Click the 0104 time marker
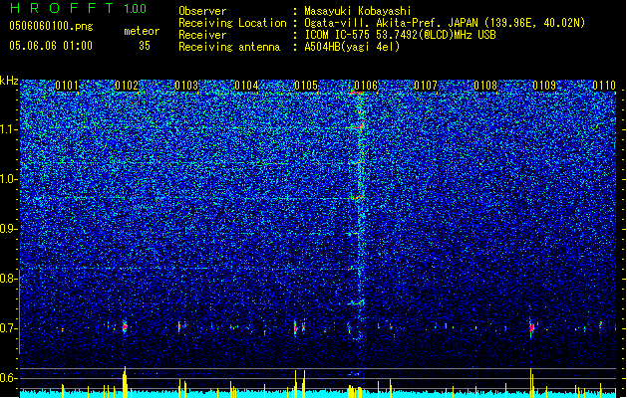627x398 pixels. pos(246,86)
